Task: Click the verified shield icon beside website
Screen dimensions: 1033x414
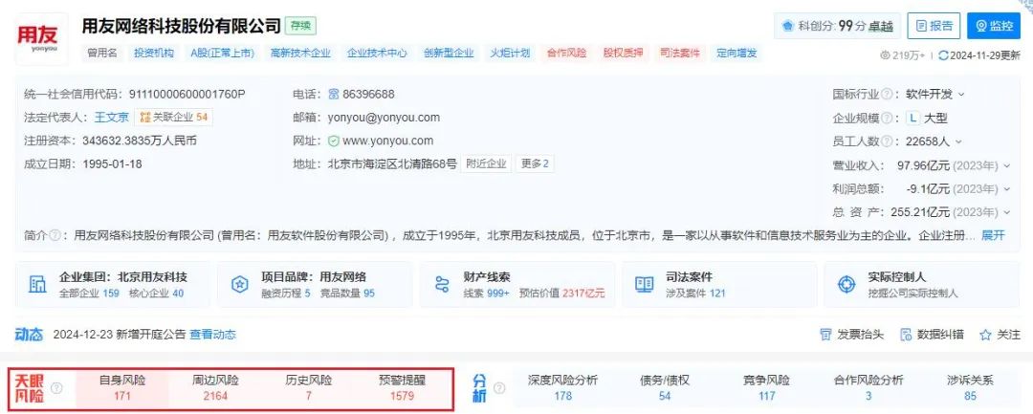Action: point(334,141)
